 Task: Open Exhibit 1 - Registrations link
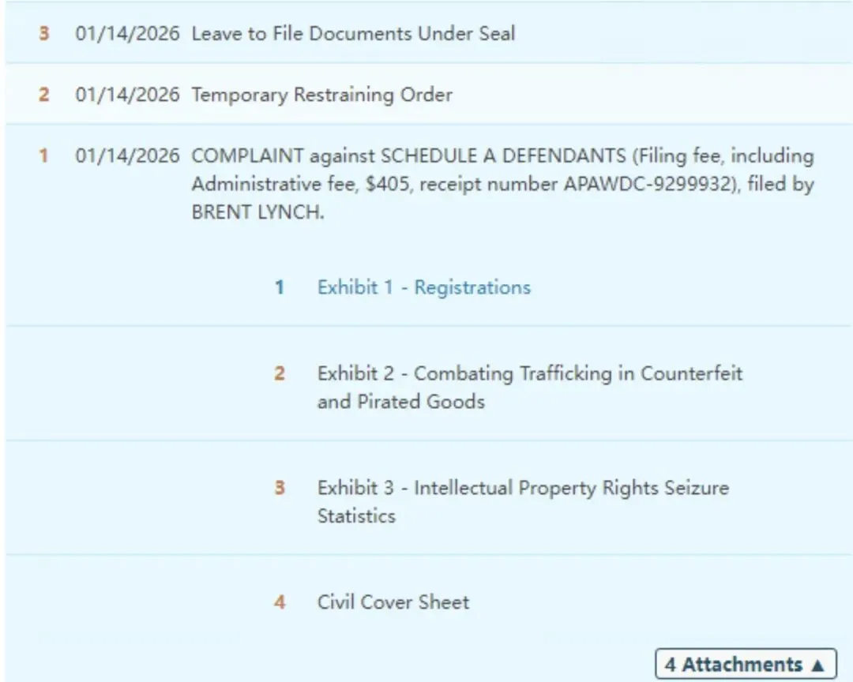(423, 287)
